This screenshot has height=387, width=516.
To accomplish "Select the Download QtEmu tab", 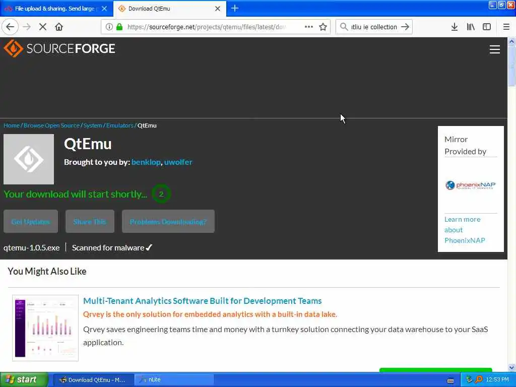I will (x=169, y=9).
